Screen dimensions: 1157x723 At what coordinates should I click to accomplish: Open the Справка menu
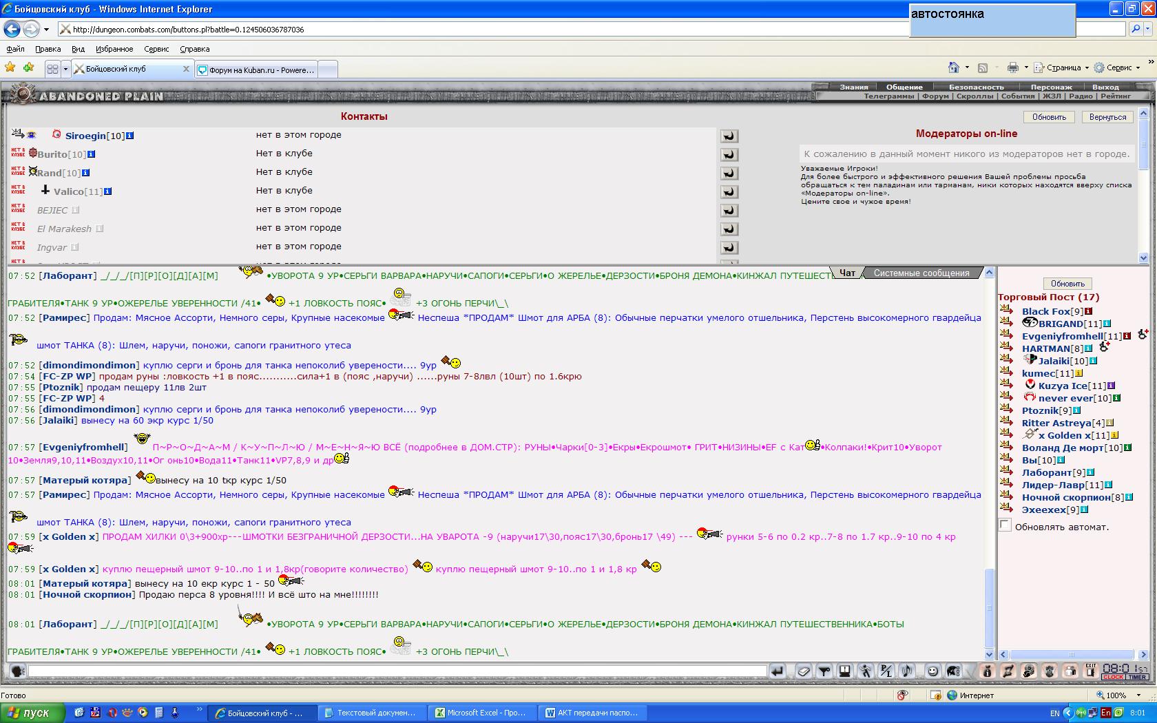tap(194, 49)
